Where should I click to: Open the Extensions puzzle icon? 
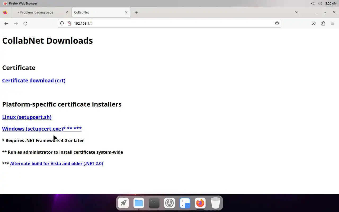pyautogui.click(x=323, y=23)
